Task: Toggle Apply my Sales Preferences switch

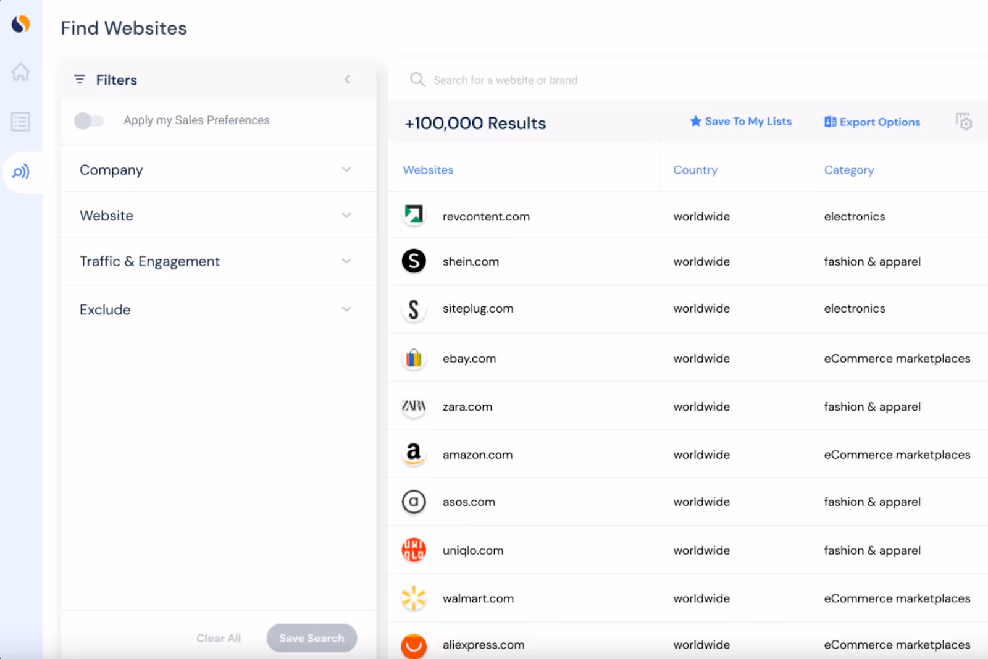Action: pos(90,120)
